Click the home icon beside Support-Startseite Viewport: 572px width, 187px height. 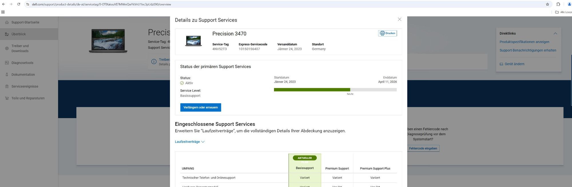click(x=7, y=22)
